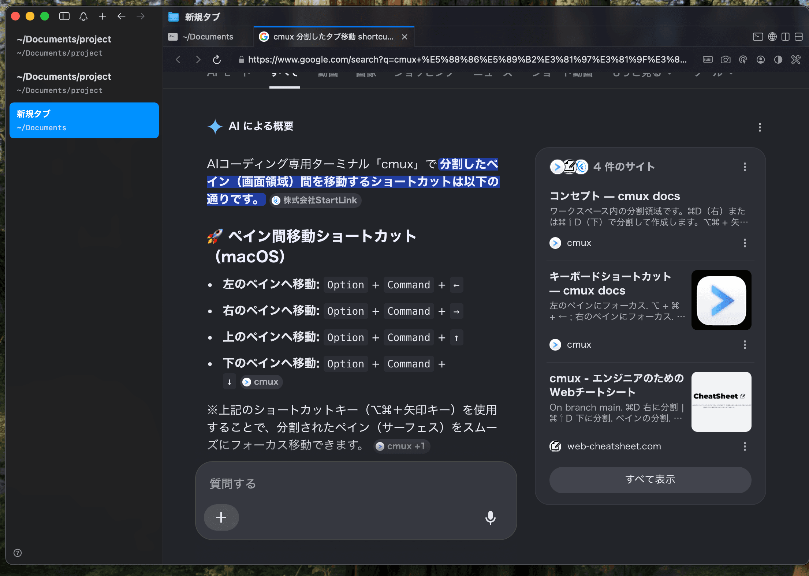The width and height of the screenshot is (809, 576).
Task: Open notifications bell icon
Action: [x=83, y=16]
